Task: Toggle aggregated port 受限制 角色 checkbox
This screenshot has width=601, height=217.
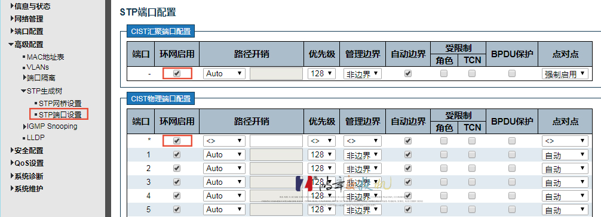Action: tap(444, 73)
